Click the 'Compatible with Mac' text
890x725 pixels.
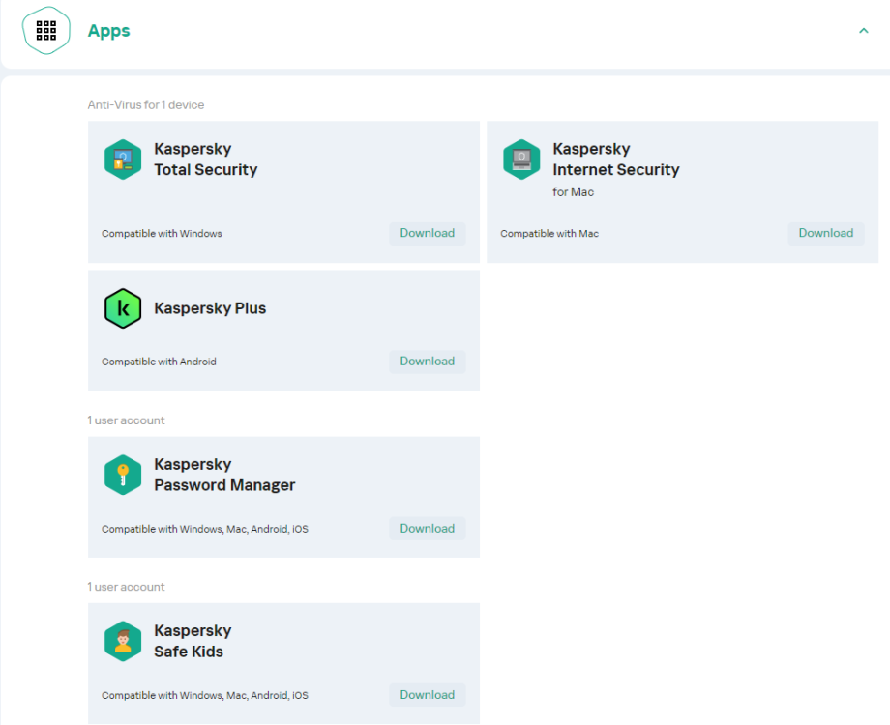tap(549, 234)
